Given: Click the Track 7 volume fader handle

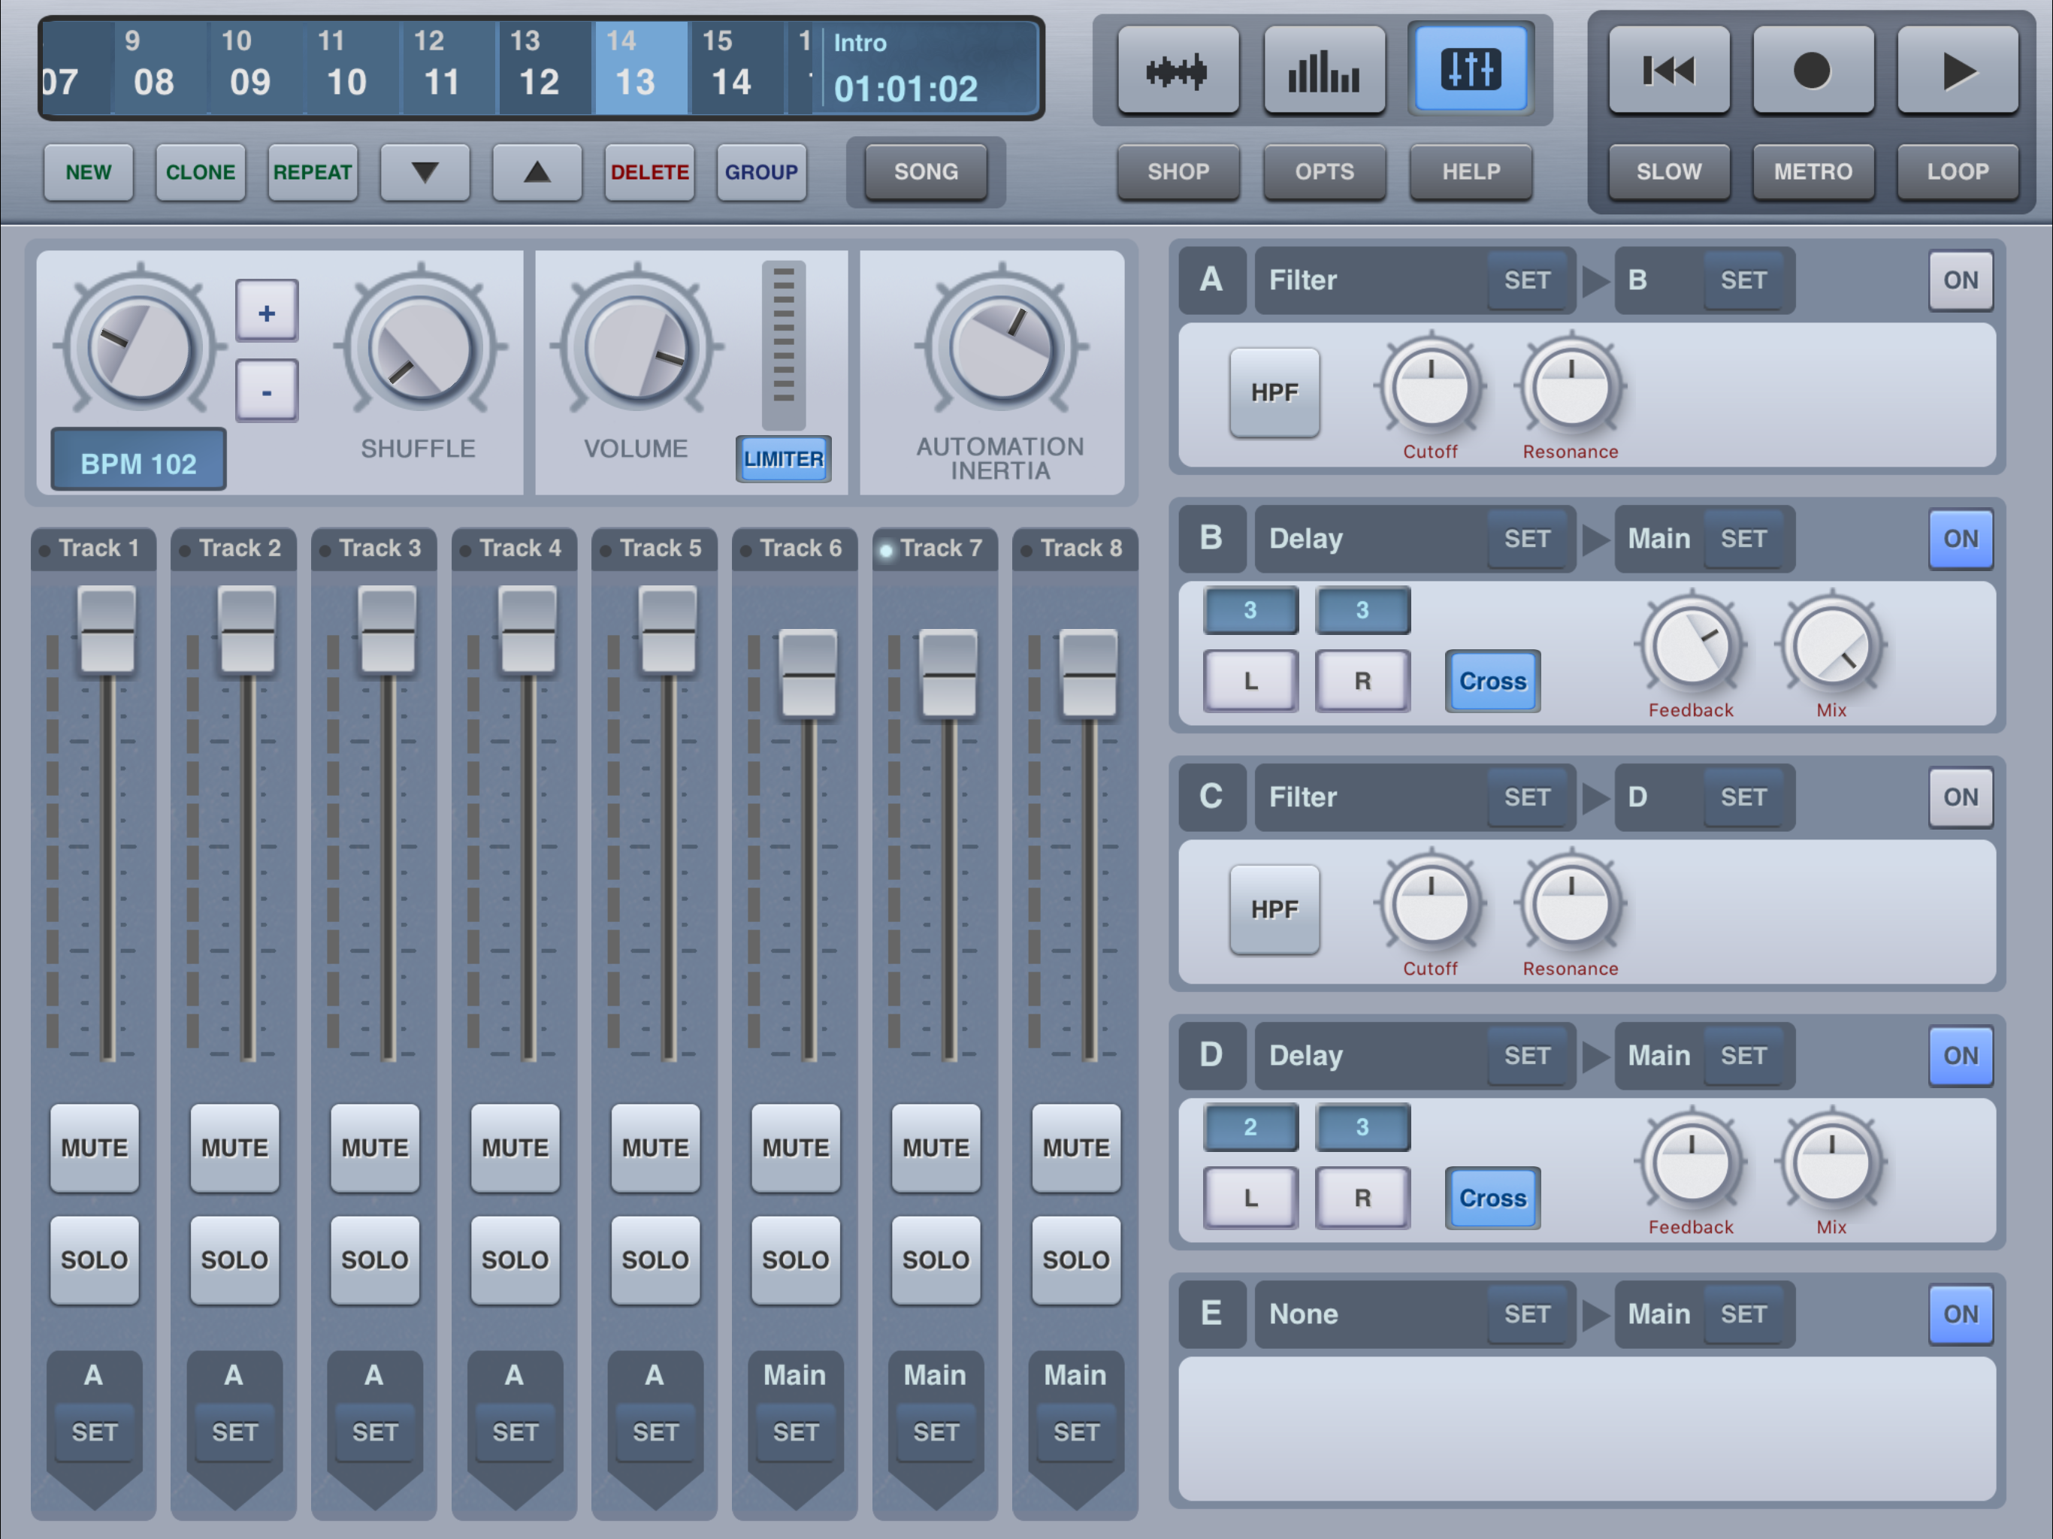Looking at the screenshot, I should pos(948,675).
